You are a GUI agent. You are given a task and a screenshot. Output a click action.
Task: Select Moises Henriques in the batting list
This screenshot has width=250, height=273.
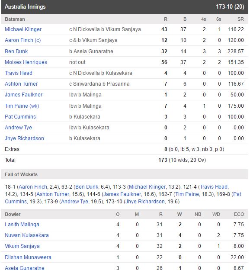[26, 62]
